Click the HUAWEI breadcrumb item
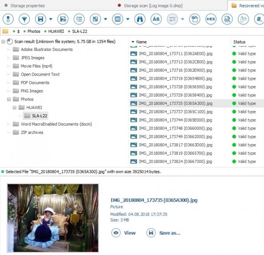Image resolution: width=264 pixels, height=255 pixels. point(56,31)
